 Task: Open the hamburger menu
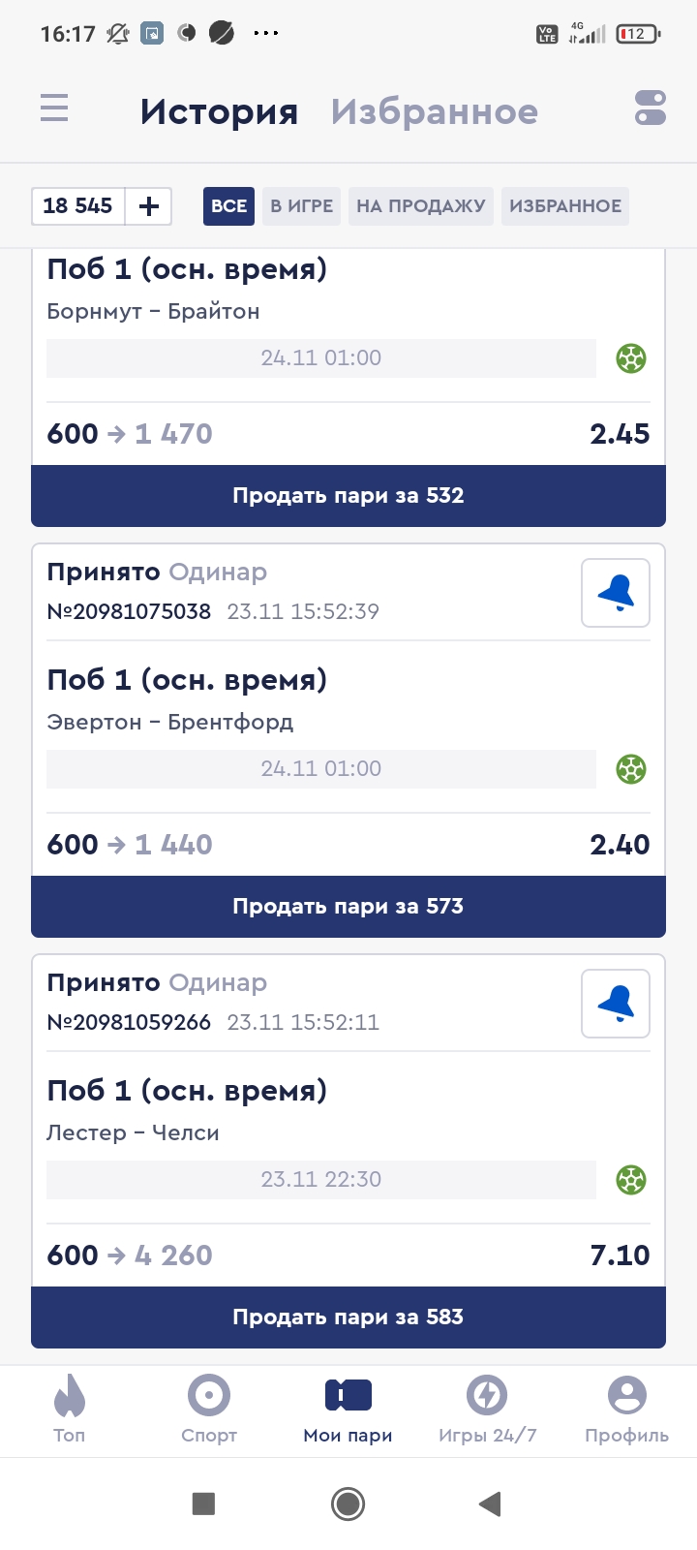[54, 108]
